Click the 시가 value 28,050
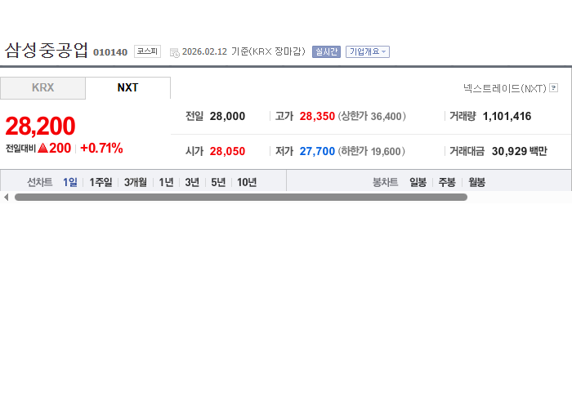 click(227, 151)
